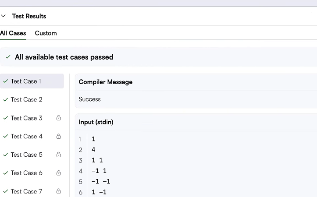
Task: Open Test Case 4
Action: (26, 136)
